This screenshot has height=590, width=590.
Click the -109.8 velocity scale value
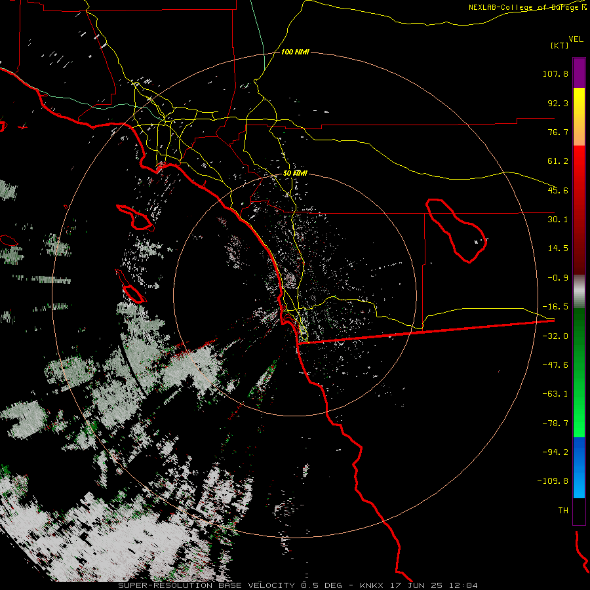pyautogui.click(x=553, y=481)
